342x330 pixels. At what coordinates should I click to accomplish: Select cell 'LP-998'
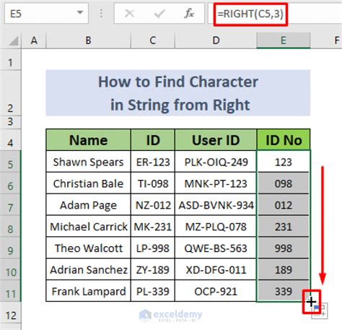[153, 248]
